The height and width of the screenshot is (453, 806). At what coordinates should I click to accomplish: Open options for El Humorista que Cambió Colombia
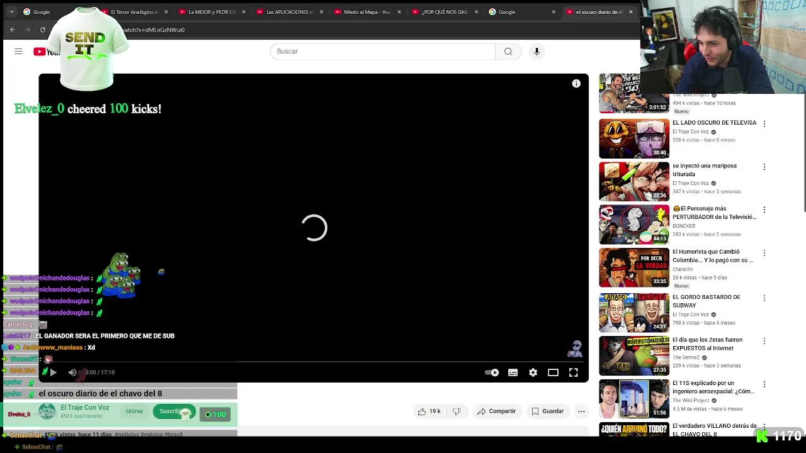(x=764, y=253)
